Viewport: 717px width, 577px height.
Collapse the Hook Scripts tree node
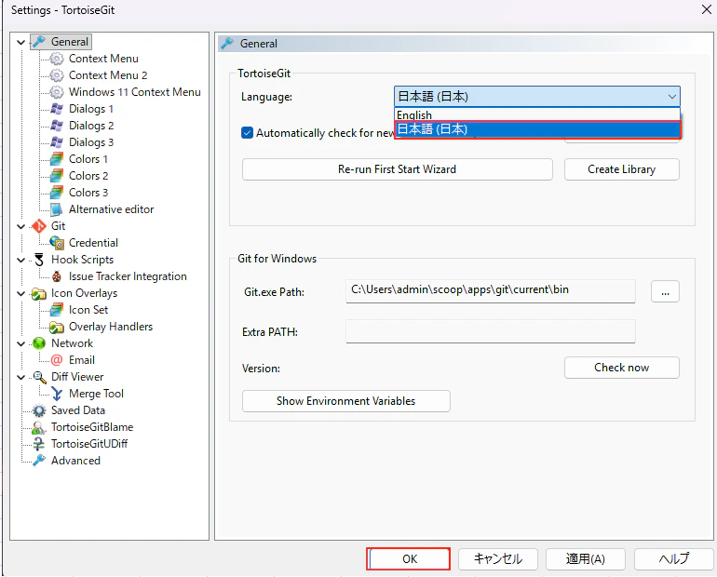pos(21,260)
